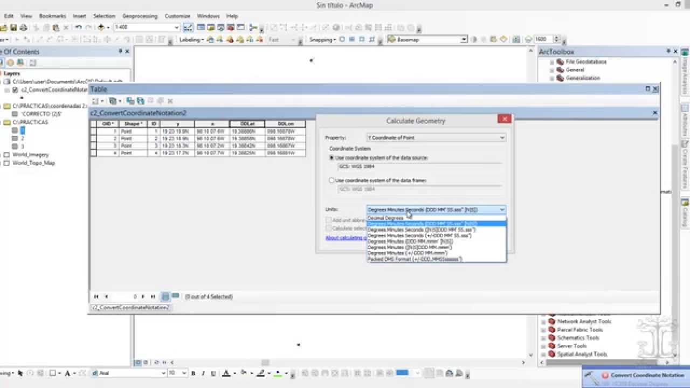Pin the ArcToolbox panel
690x388 pixels.
pyautogui.click(x=669, y=51)
